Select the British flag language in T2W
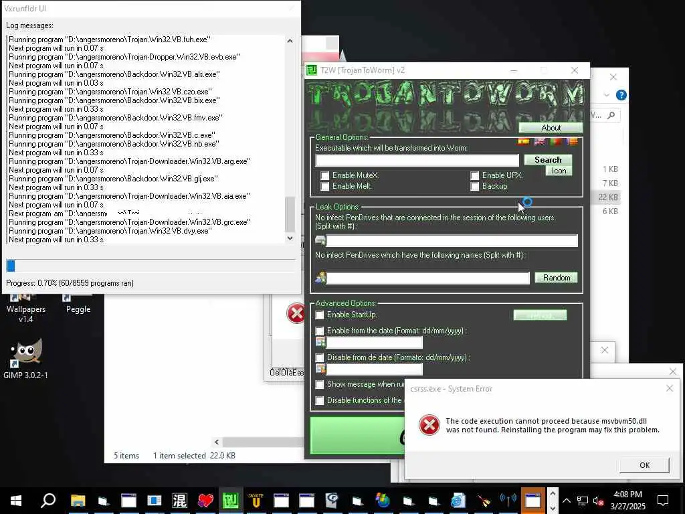The height and width of the screenshot is (514, 685). pyautogui.click(x=540, y=141)
